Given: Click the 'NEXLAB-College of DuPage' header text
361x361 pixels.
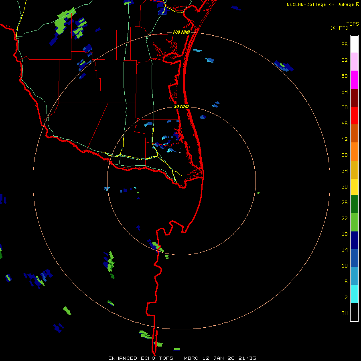Looking at the screenshot, I should (x=320, y=4).
